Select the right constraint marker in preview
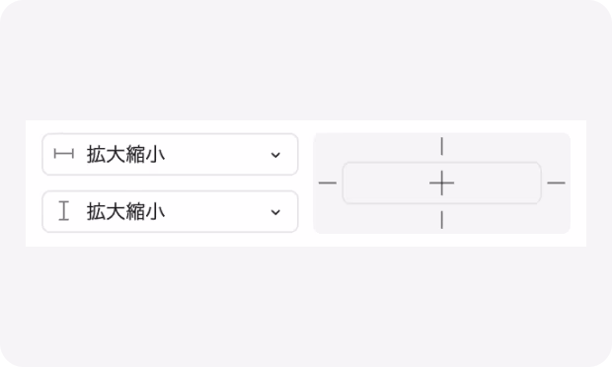This screenshot has height=367, width=612. pyautogui.click(x=556, y=183)
